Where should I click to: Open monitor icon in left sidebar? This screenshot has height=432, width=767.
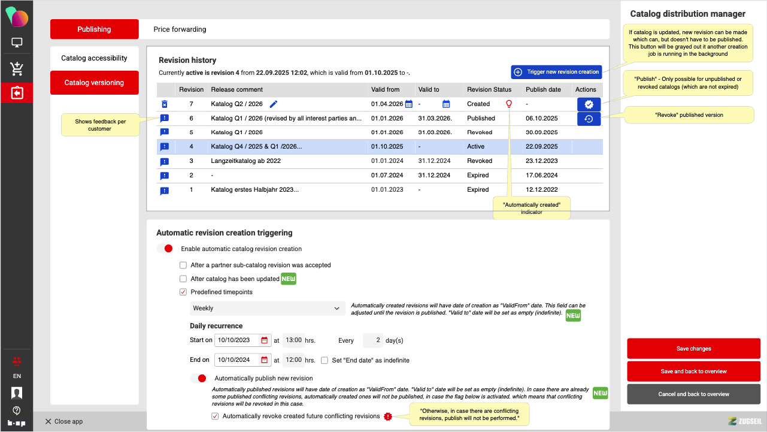coord(17,43)
